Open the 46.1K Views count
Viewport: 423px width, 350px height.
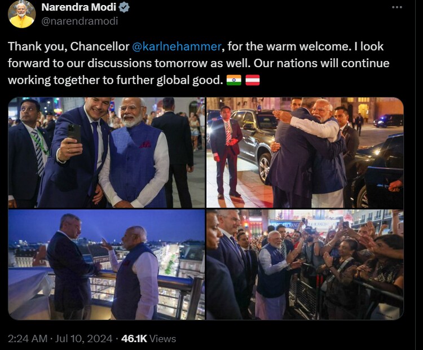[x=148, y=339]
